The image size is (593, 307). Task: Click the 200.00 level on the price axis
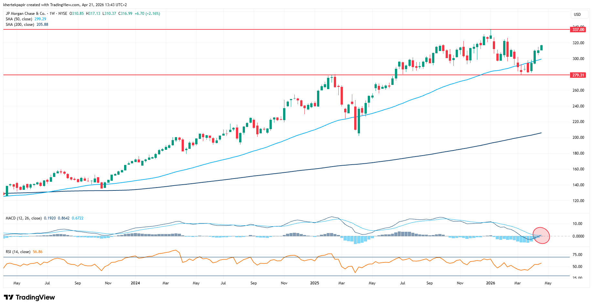click(x=578, y=138)
